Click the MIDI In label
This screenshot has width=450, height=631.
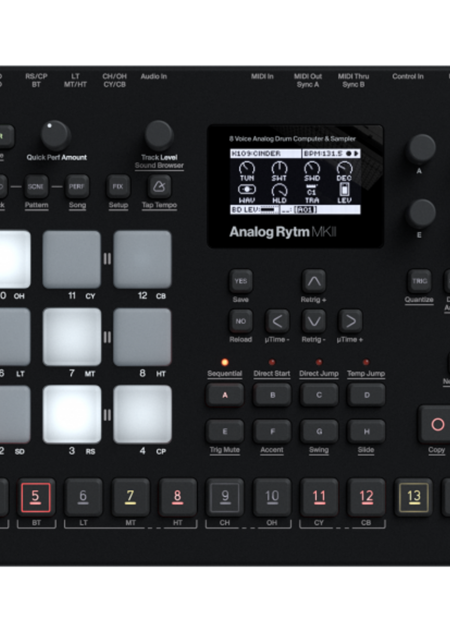click(262, 76)
